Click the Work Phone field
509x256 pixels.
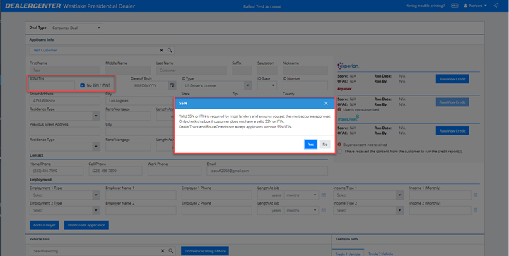[175, 171]
